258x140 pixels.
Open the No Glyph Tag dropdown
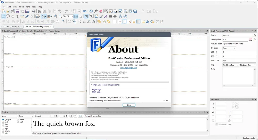tap(230, 65)
